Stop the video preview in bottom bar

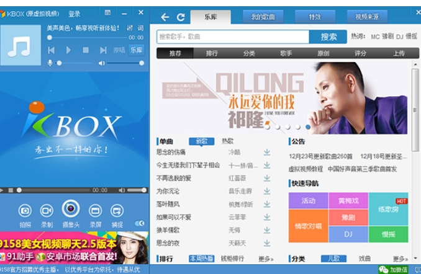pos(11,190)
